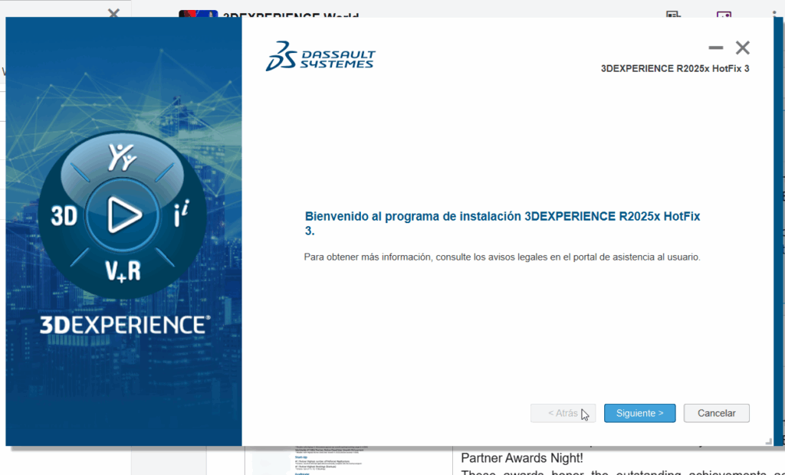Click 'Partner Awards Night!' text in the background browser
The height and width of the screenshot is (475, 785).
coord(521,458)
